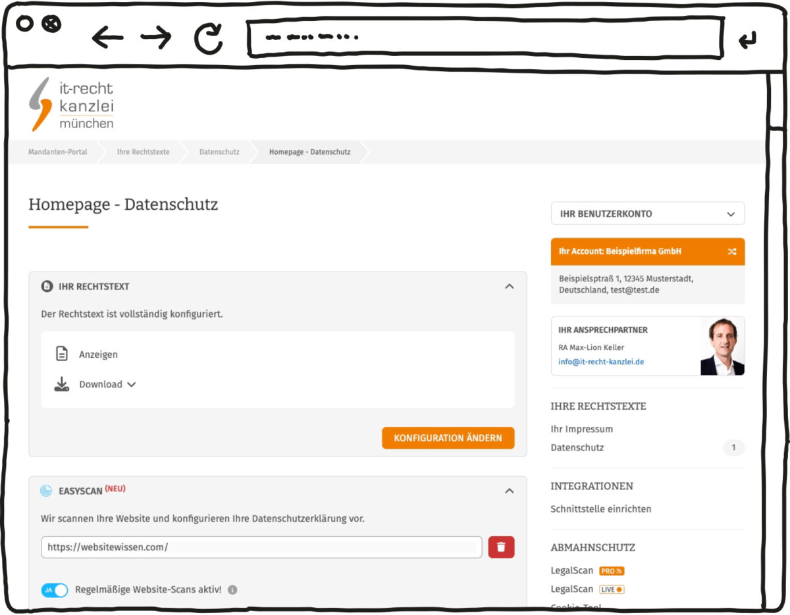790x615 pixels.
Task: Click the Konfiguration ändern button
Action: (x=448, y=438)
